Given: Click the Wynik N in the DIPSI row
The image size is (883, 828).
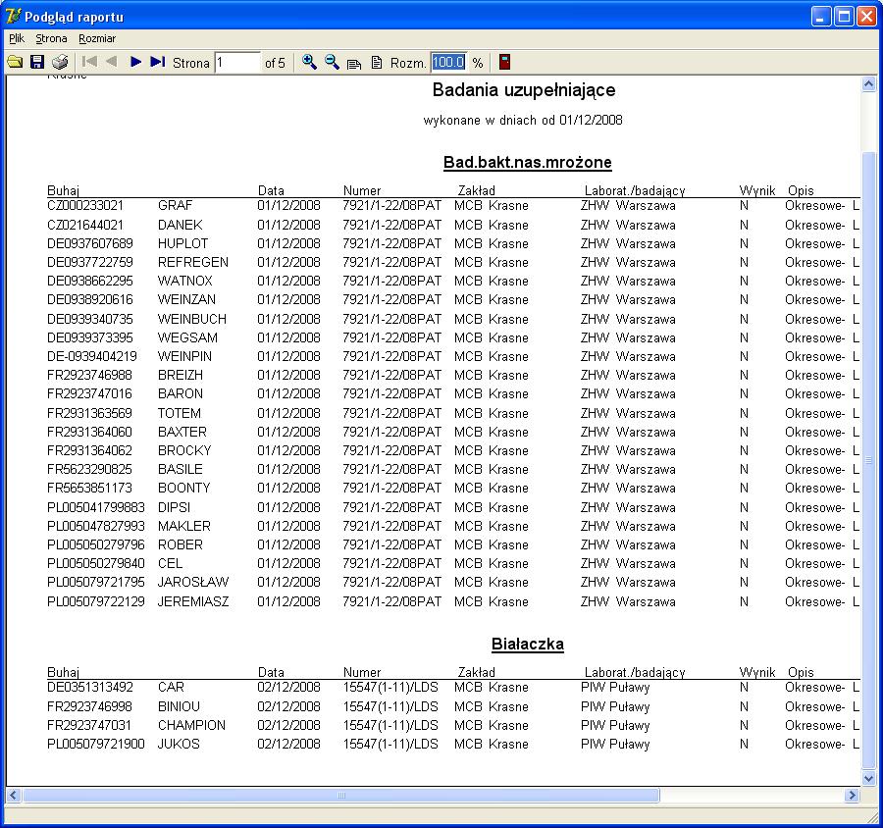Looking at the screenshot, I should (744, 507).
